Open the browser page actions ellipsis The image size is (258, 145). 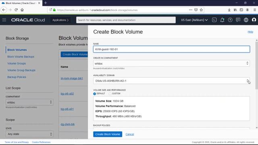pyautogui.click(x=191, y=10)
